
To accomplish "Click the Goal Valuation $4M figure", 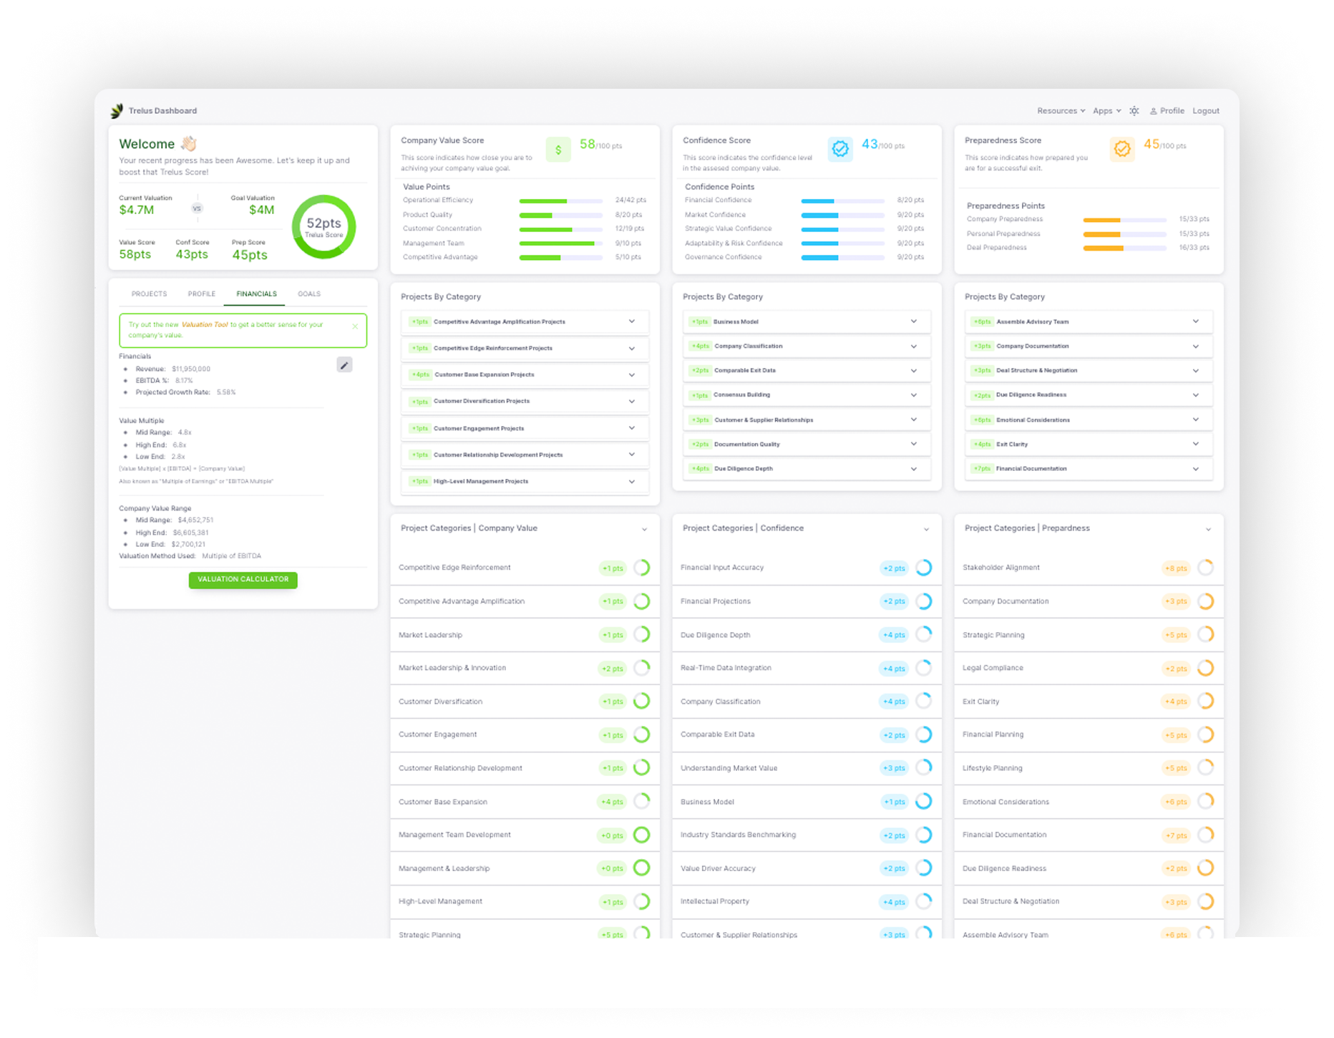I will 261,210.
